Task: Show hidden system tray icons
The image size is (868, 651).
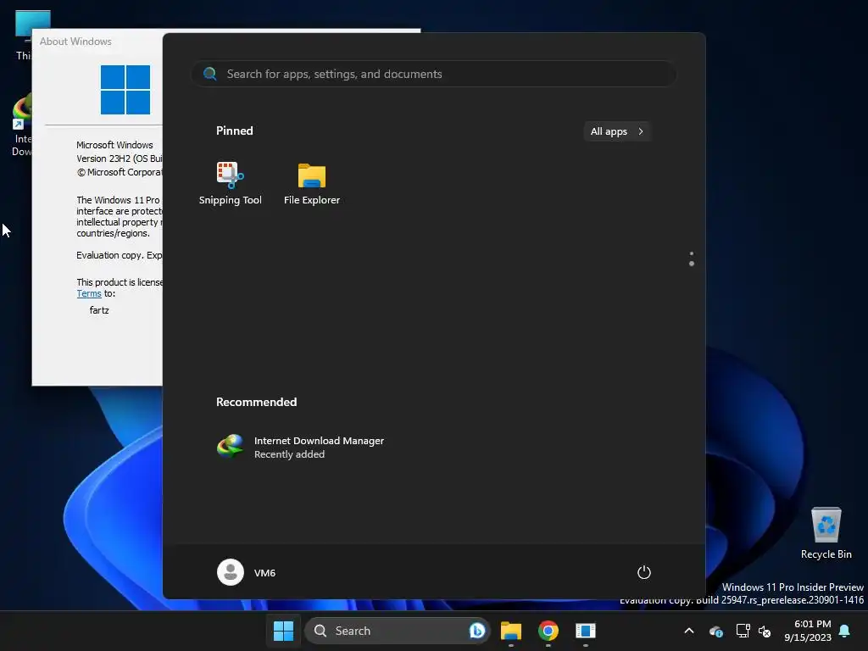Action: coord(689,631)
